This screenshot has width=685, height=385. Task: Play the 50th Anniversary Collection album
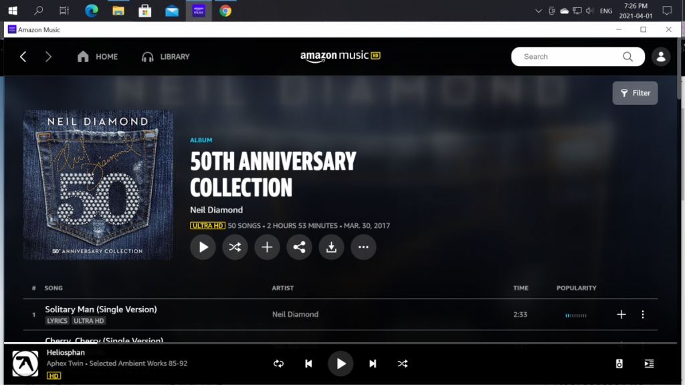point(203,247)
